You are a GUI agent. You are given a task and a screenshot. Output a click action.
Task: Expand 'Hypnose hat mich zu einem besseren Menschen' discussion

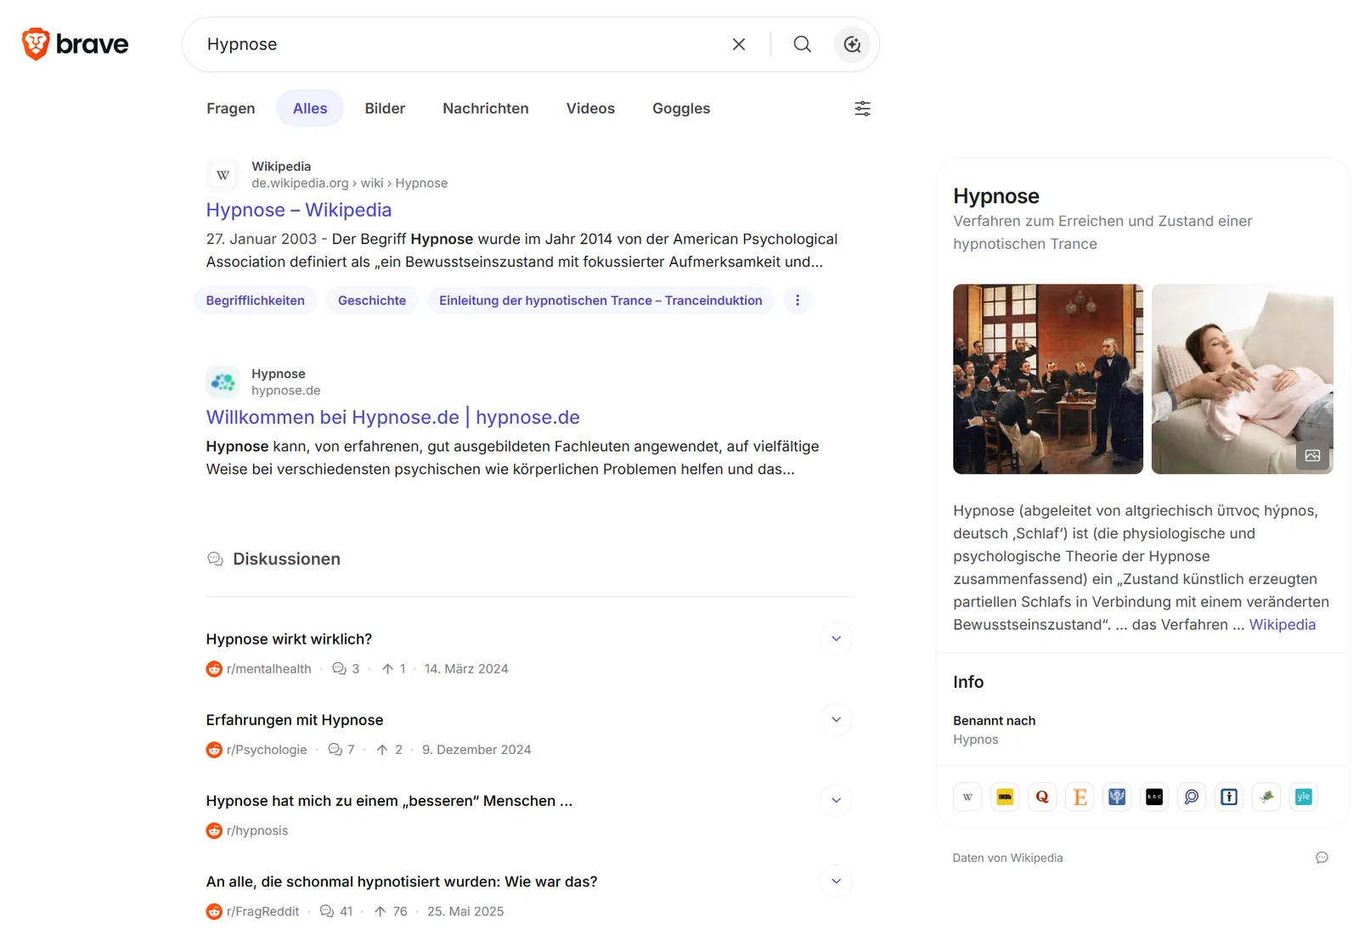coord(836,800)
